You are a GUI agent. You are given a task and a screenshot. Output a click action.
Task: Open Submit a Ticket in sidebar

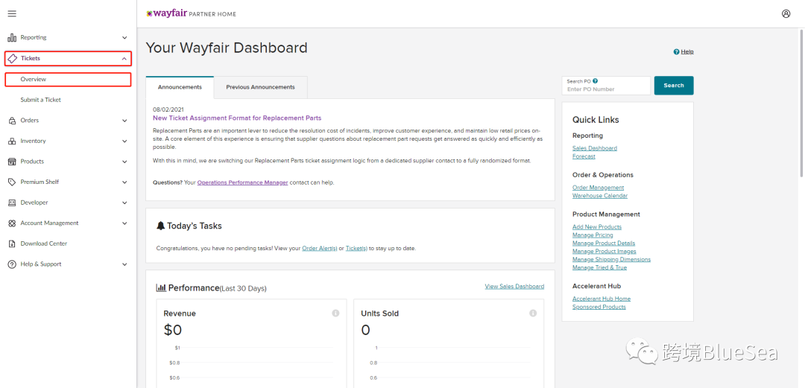tap(40, 100)
